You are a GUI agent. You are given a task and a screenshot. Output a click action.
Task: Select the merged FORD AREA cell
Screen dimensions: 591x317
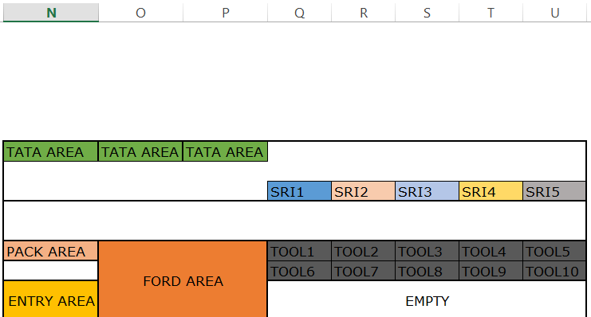[183, 280]
